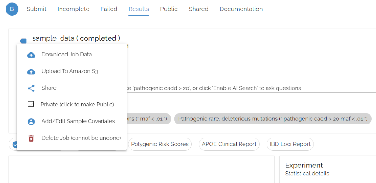The width and height of the screenshot is (376, 183).
Task: Go to the Failed jobs tab
Action: tap(109, 9)
